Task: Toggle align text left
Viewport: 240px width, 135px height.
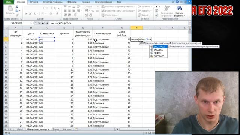Action: 65,11
